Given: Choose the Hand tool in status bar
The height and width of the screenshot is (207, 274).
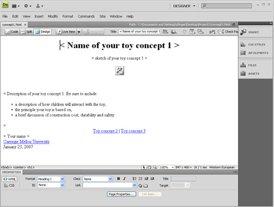Looking at the screenshot, I should (x=150, y=167).
